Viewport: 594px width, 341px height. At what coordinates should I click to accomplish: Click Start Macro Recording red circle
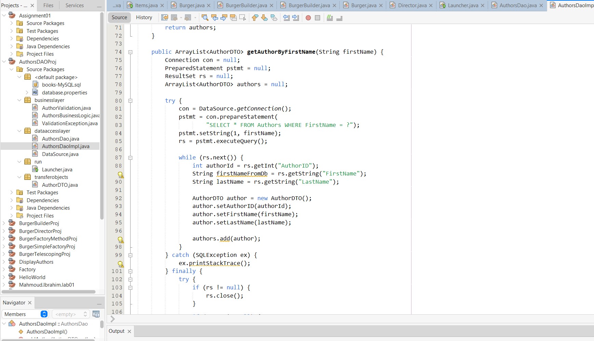[x=308, y=18]
